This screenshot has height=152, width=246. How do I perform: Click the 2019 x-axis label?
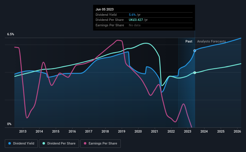coord(122,131)
